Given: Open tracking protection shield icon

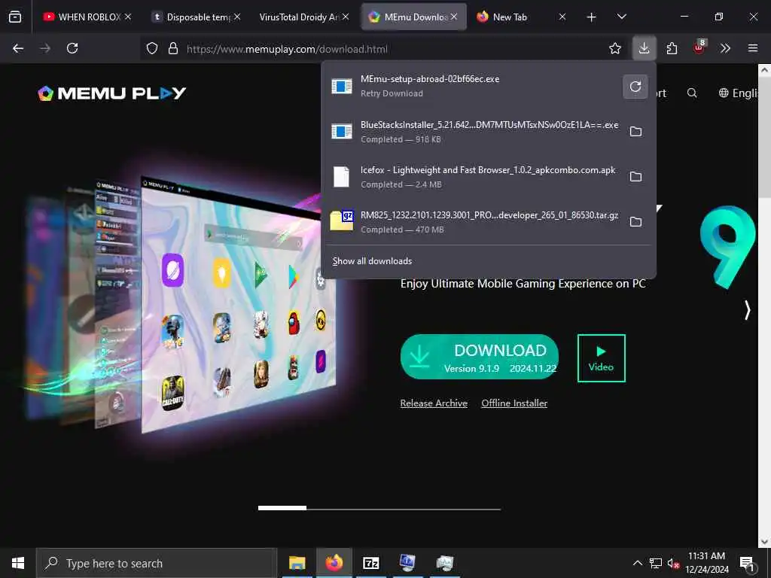Looking at the screenshot, I should pos(152,49).
